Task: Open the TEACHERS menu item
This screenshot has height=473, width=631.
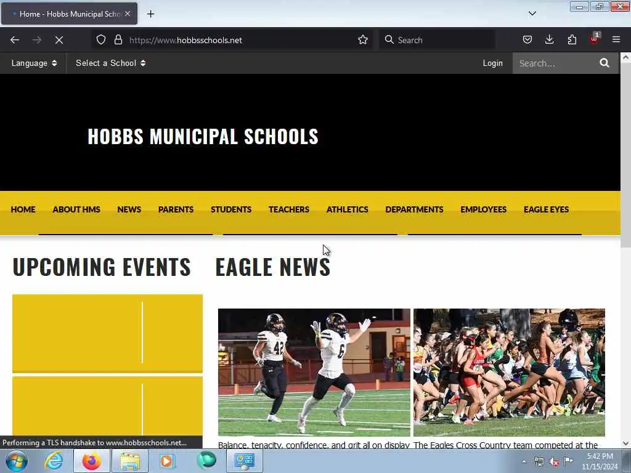Action: point(289,209)
